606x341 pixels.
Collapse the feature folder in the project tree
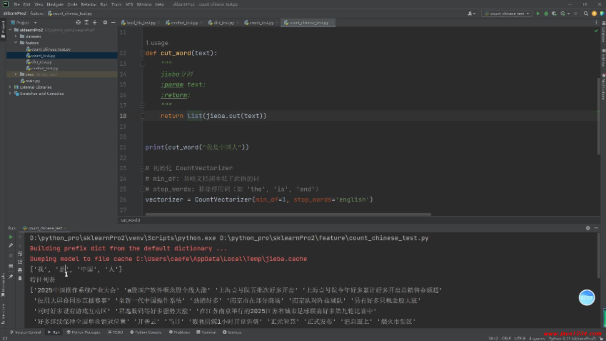(15, 43)
